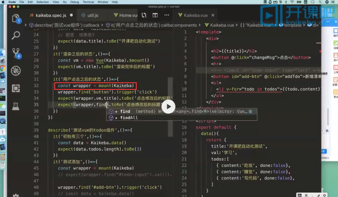Image resolution: width=338 pixels, height=197 pixels.
Task: Open the Go menu
Action: click(65, 2)
